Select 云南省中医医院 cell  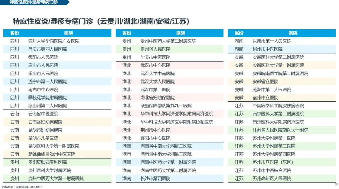tap(43, 114)
